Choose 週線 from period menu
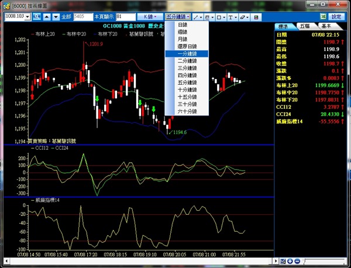Image resolution: width=351 pixels, height=268 pixels. [x=187, y=32]
